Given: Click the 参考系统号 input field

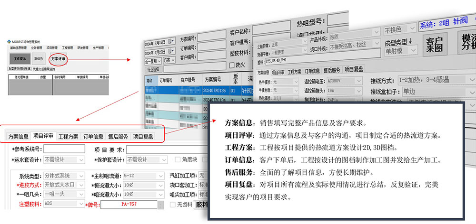Looking at the screenshot, I should (64, 149).
